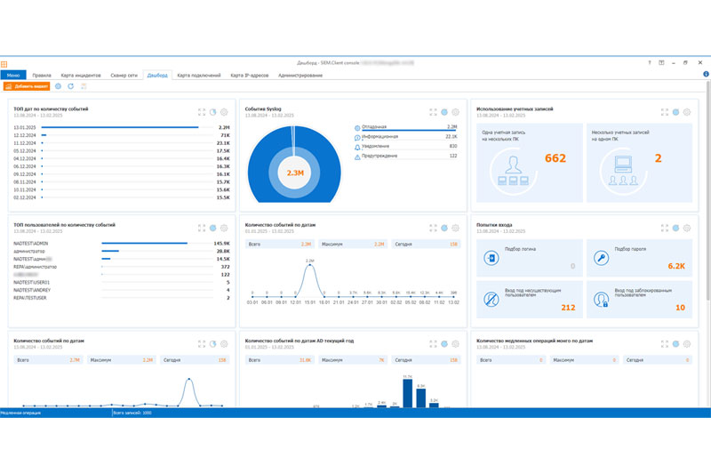Image resolution: width=711 pixels, height=474 pixels.
Task: Select the Дашборд tab
Action: coord(157,76)
